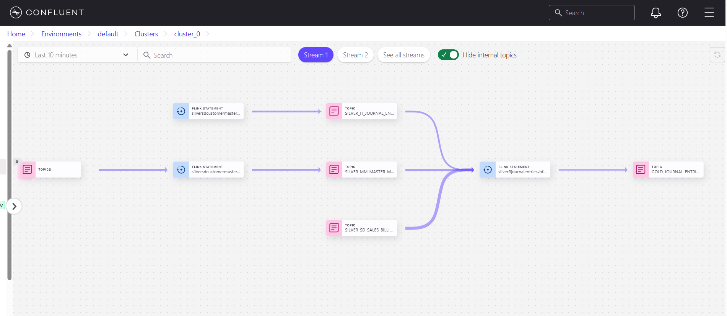This screenshot has width=727, height=316.
Task: Switch to Stream 1 tab
Action: (316, 55)
